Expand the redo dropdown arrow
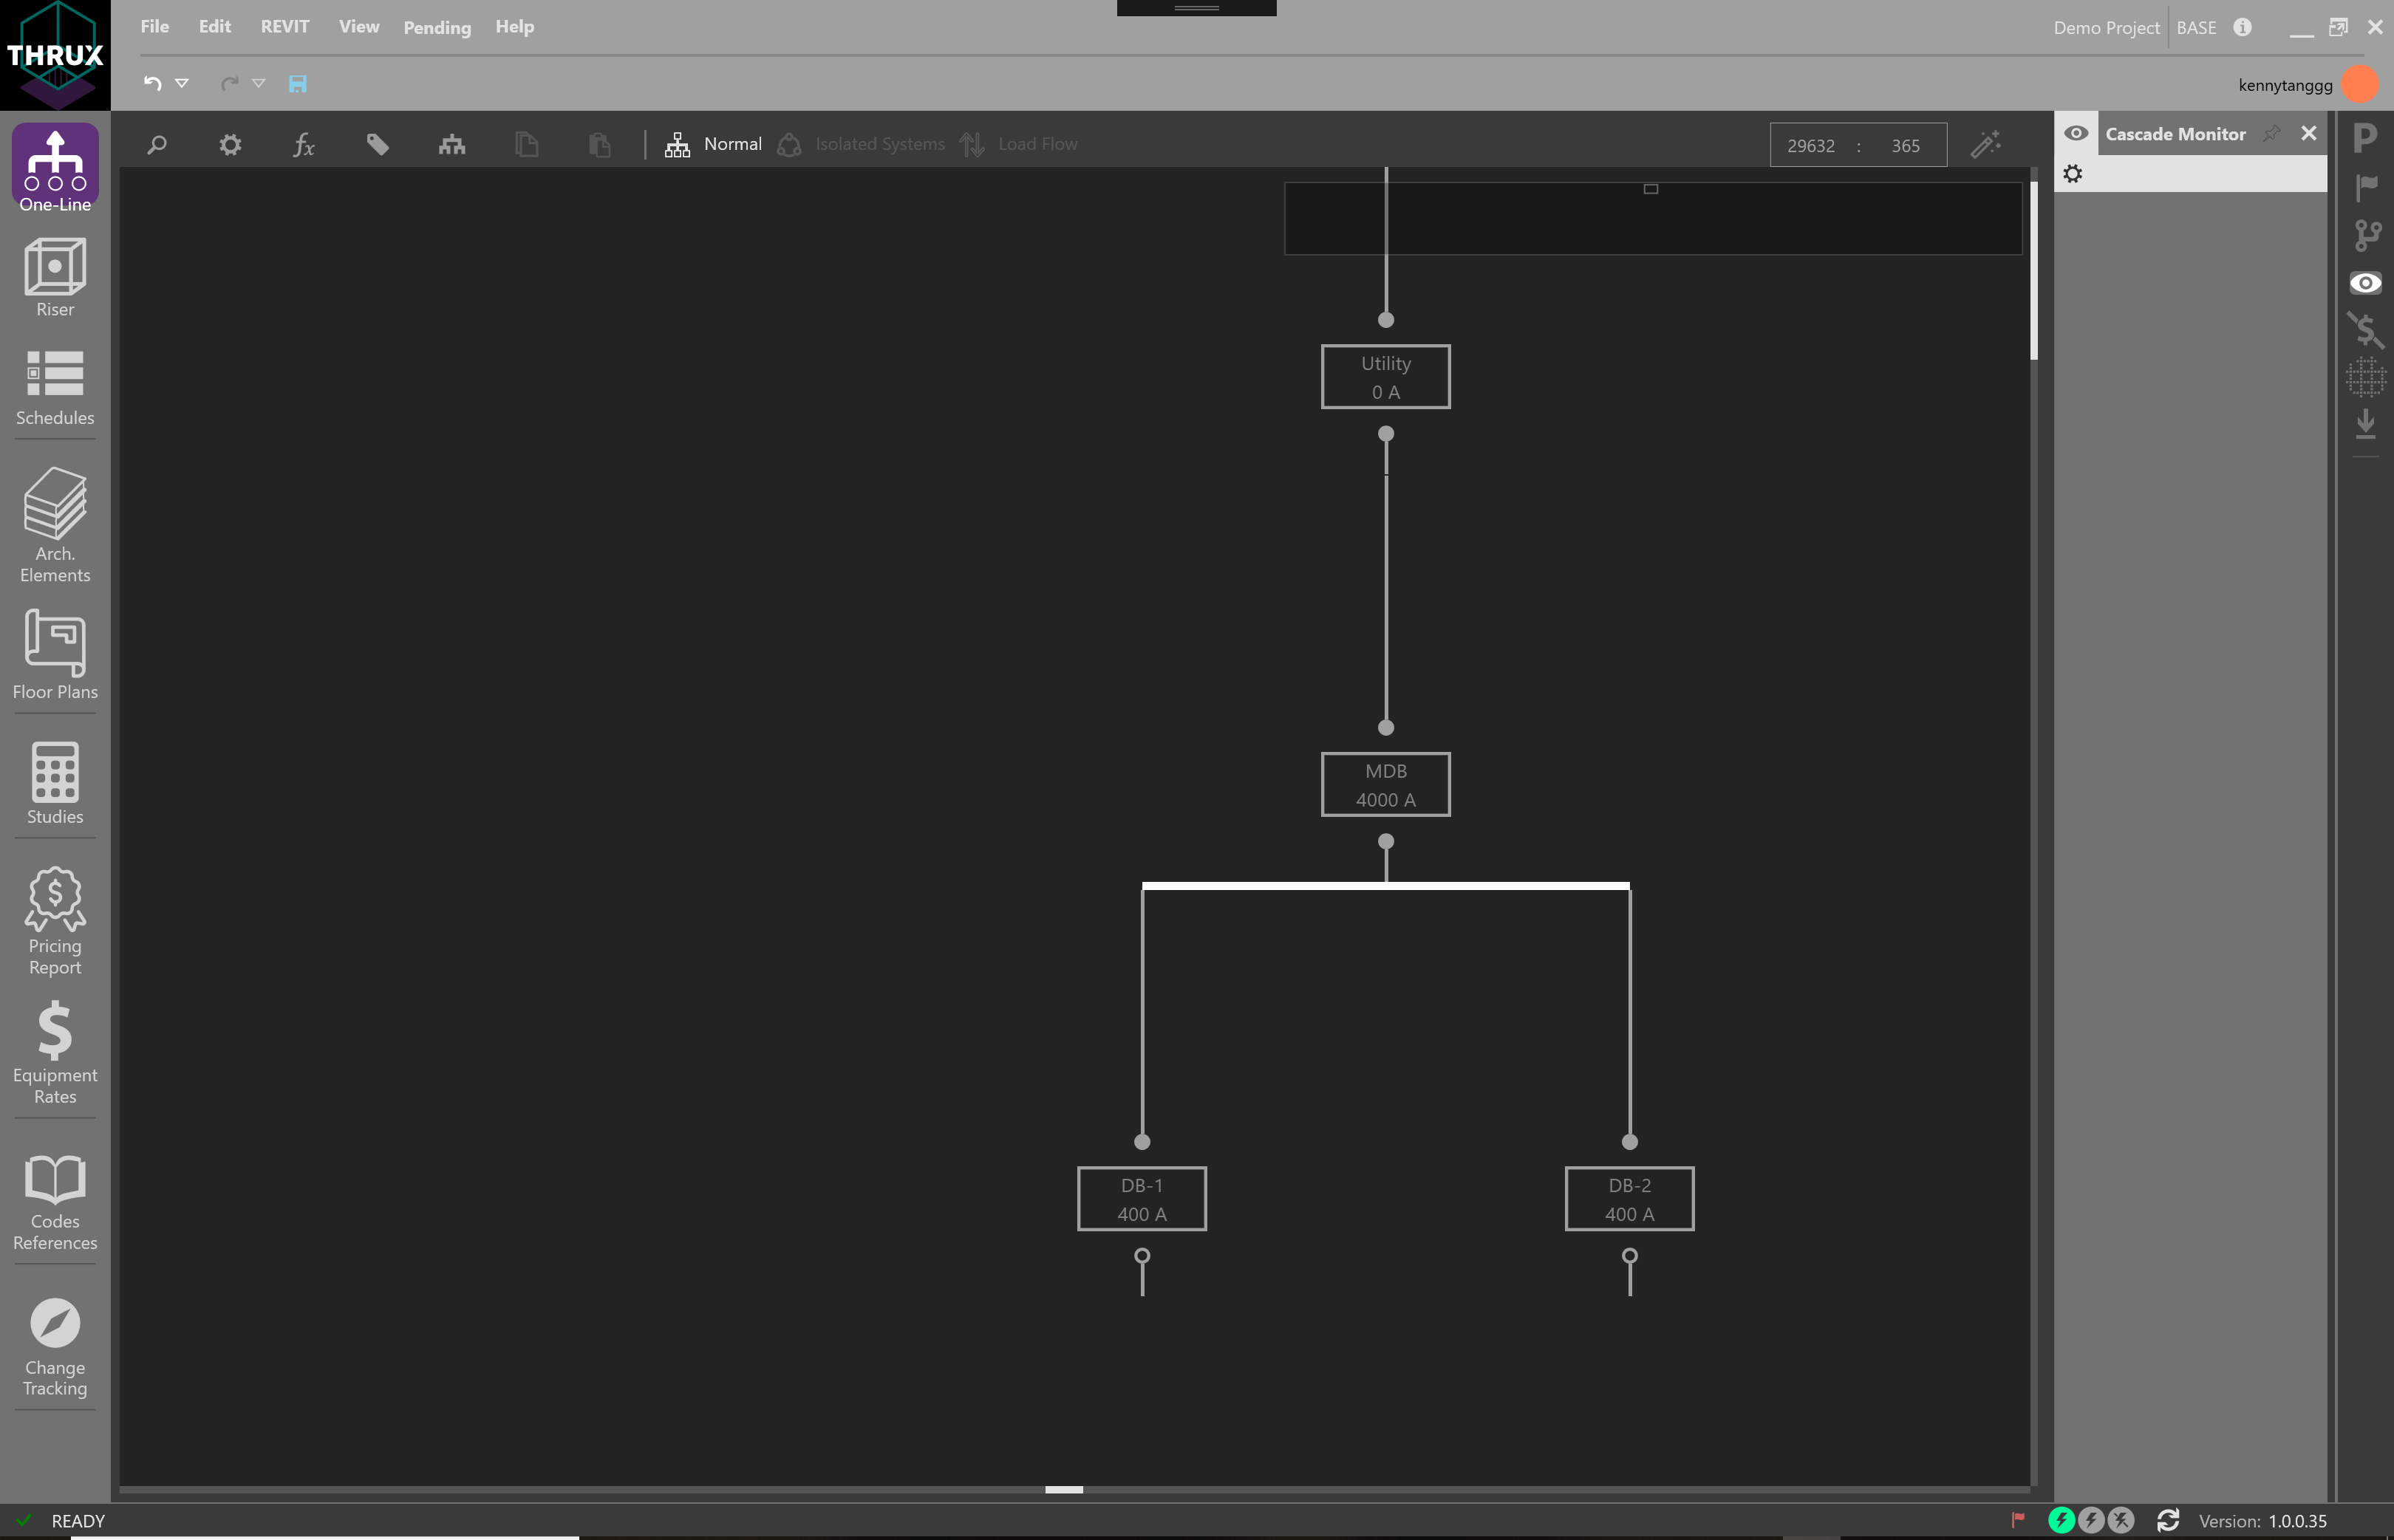Image resolution: width=2394 pixels, height=1540 pixels. pos(261,84)
